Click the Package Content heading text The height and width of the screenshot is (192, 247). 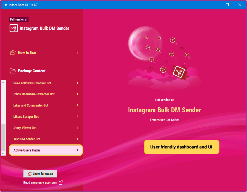[x=32, y=71]
